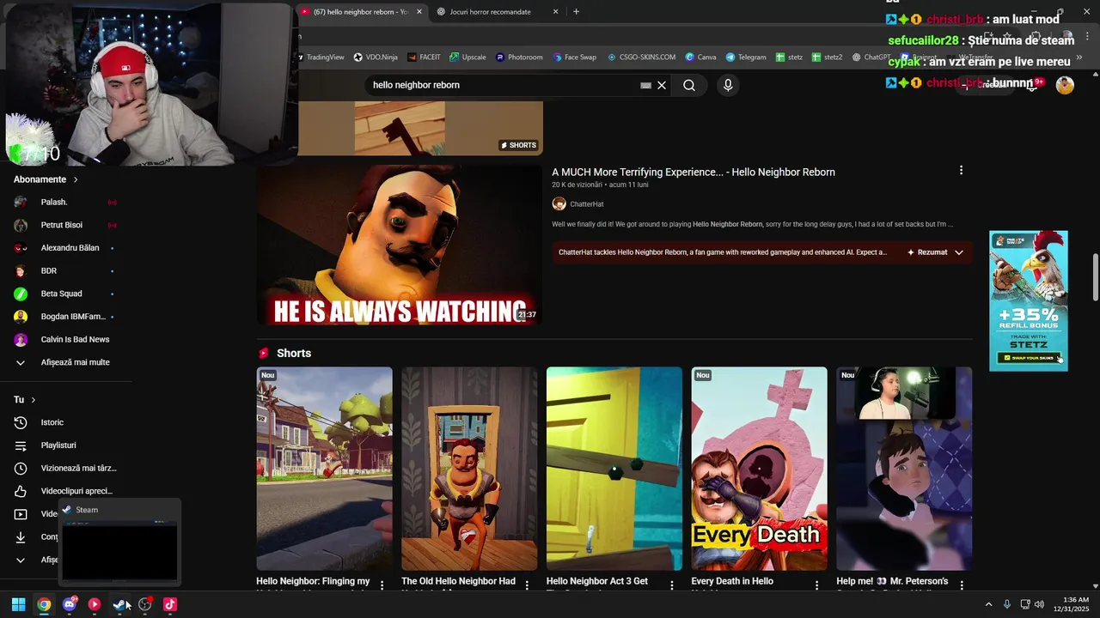Expand the Abonamente section arrow
This screenshot has width=1100, height=618.
point(76,179)
